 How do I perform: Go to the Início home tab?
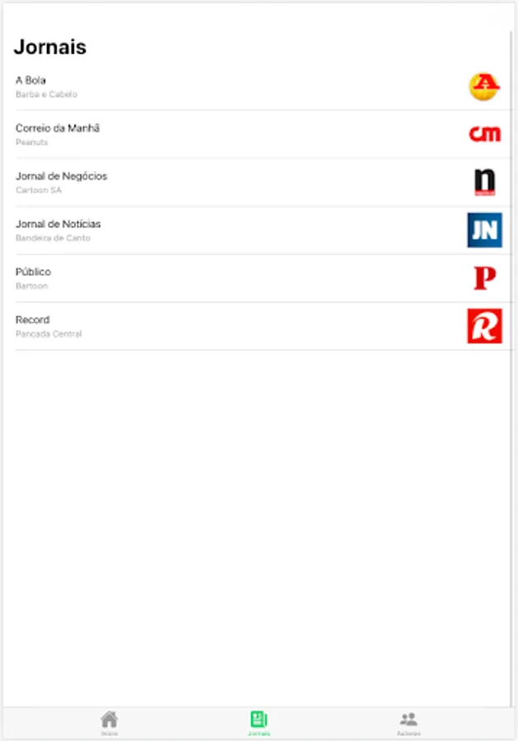point(110,724)
